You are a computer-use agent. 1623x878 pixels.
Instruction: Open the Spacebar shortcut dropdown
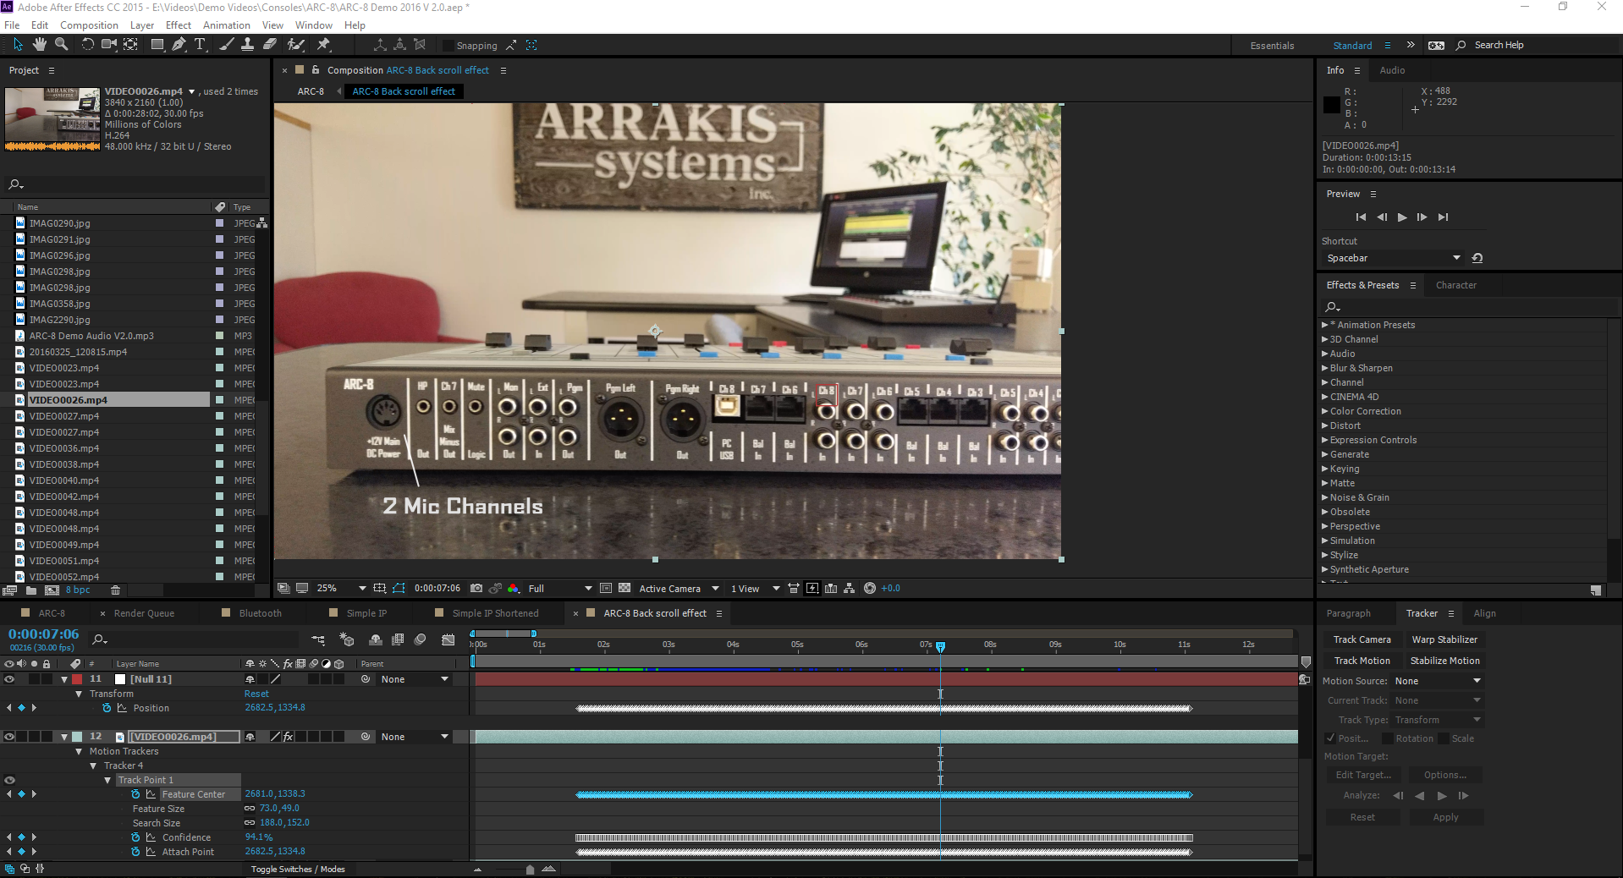1394,258
